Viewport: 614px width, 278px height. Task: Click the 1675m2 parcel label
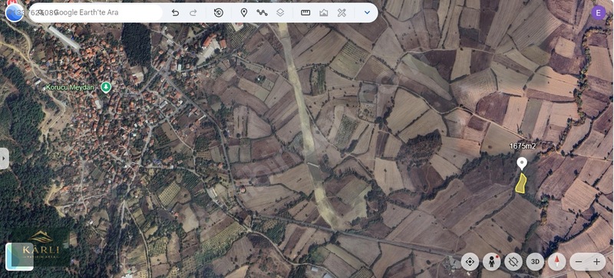523,146
